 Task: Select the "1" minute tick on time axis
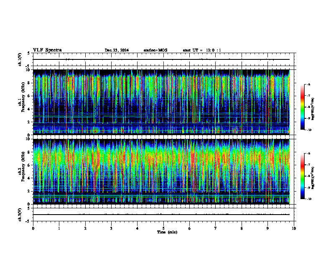(x=59, y=228)
